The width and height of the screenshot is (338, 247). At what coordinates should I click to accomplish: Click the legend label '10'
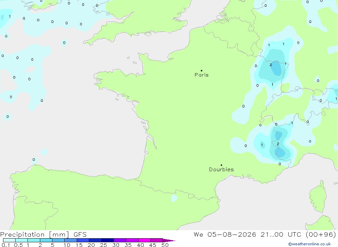67,245
